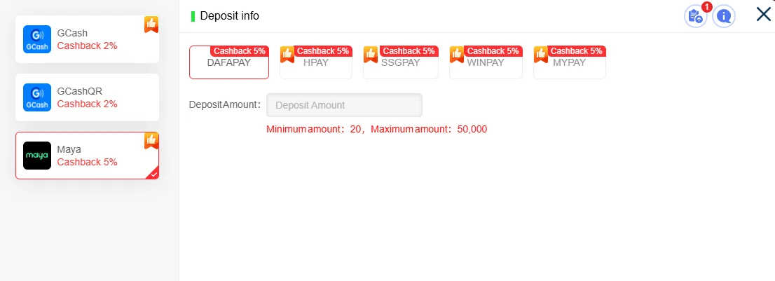Close the Deposit info dialog
This screenshot has height=281, width=775.
(x=764, y=14)
